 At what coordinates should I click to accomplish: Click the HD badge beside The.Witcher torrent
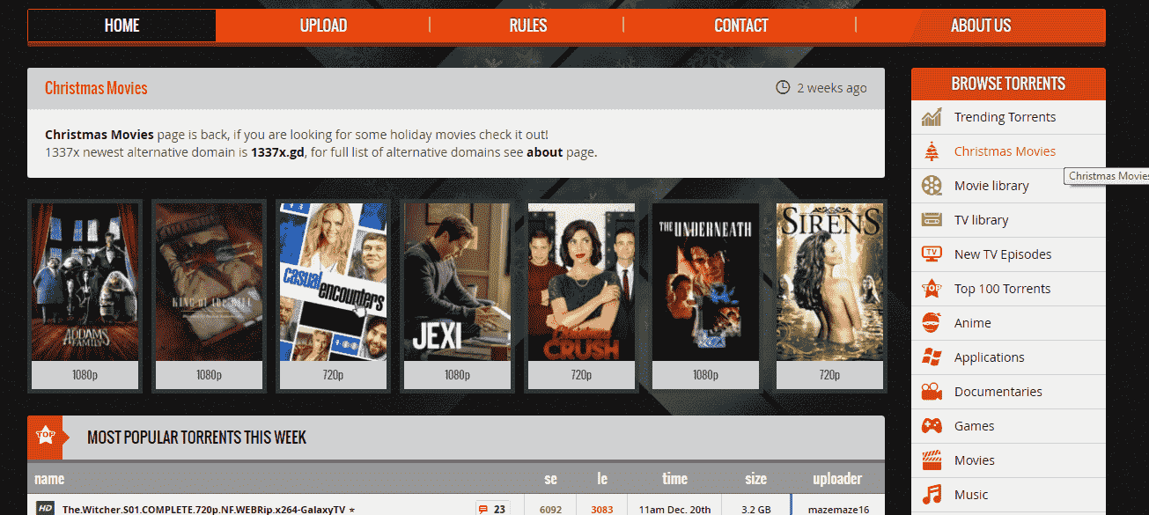(x=46, y=509)
